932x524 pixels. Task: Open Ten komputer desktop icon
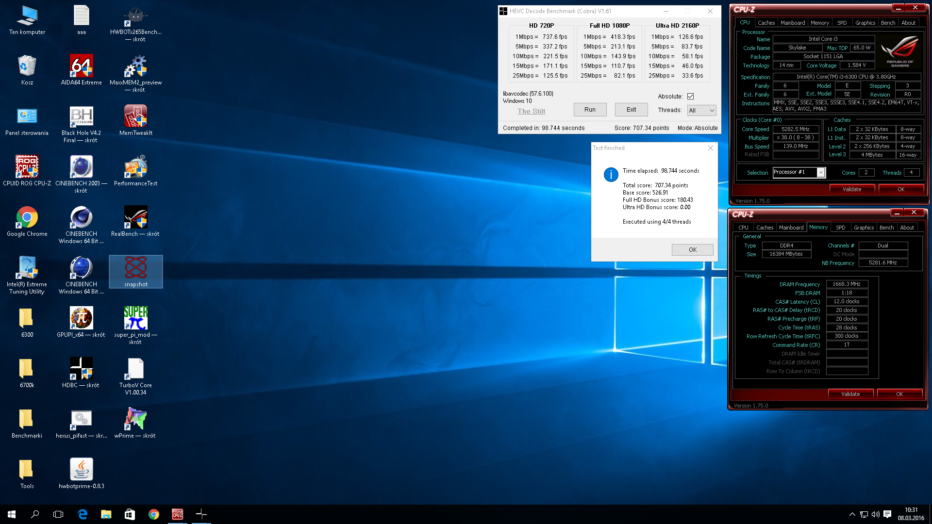27,19
